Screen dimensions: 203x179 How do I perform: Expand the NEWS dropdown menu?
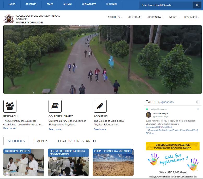pyautogui.click(x=174, y=17)
